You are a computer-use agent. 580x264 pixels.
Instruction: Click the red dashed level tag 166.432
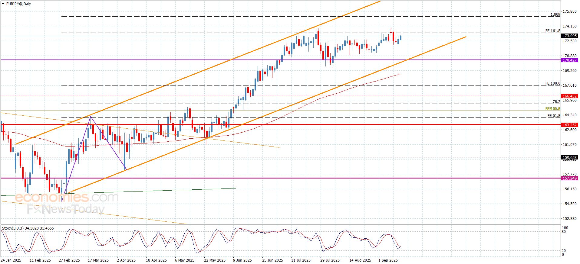569,96
